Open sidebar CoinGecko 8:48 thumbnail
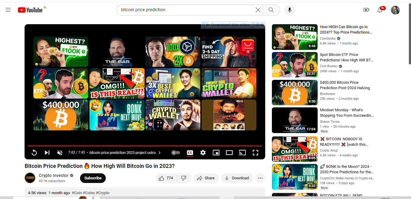 click(295, 37)
